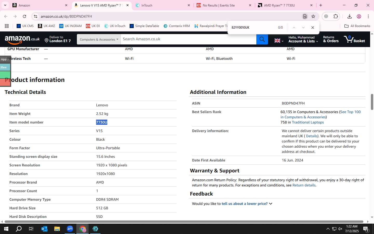Open All Bookmarks folder
This screenshot has height=234, width=374.
[357, 26]
